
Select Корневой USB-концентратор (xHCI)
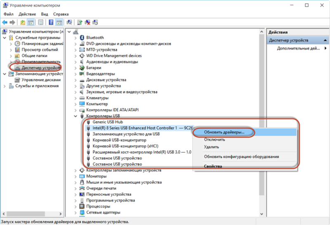coord(125,146)
